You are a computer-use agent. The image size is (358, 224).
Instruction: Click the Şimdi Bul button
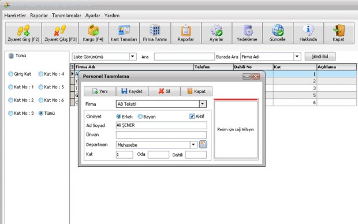pyautogui.click(x=320, y=57)
